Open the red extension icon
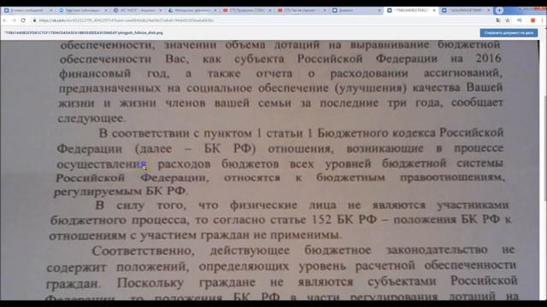Viewport: 547px width, 307px height. [x=532, y=20]
